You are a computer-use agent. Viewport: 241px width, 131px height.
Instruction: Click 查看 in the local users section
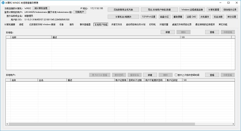pos(212,75)
